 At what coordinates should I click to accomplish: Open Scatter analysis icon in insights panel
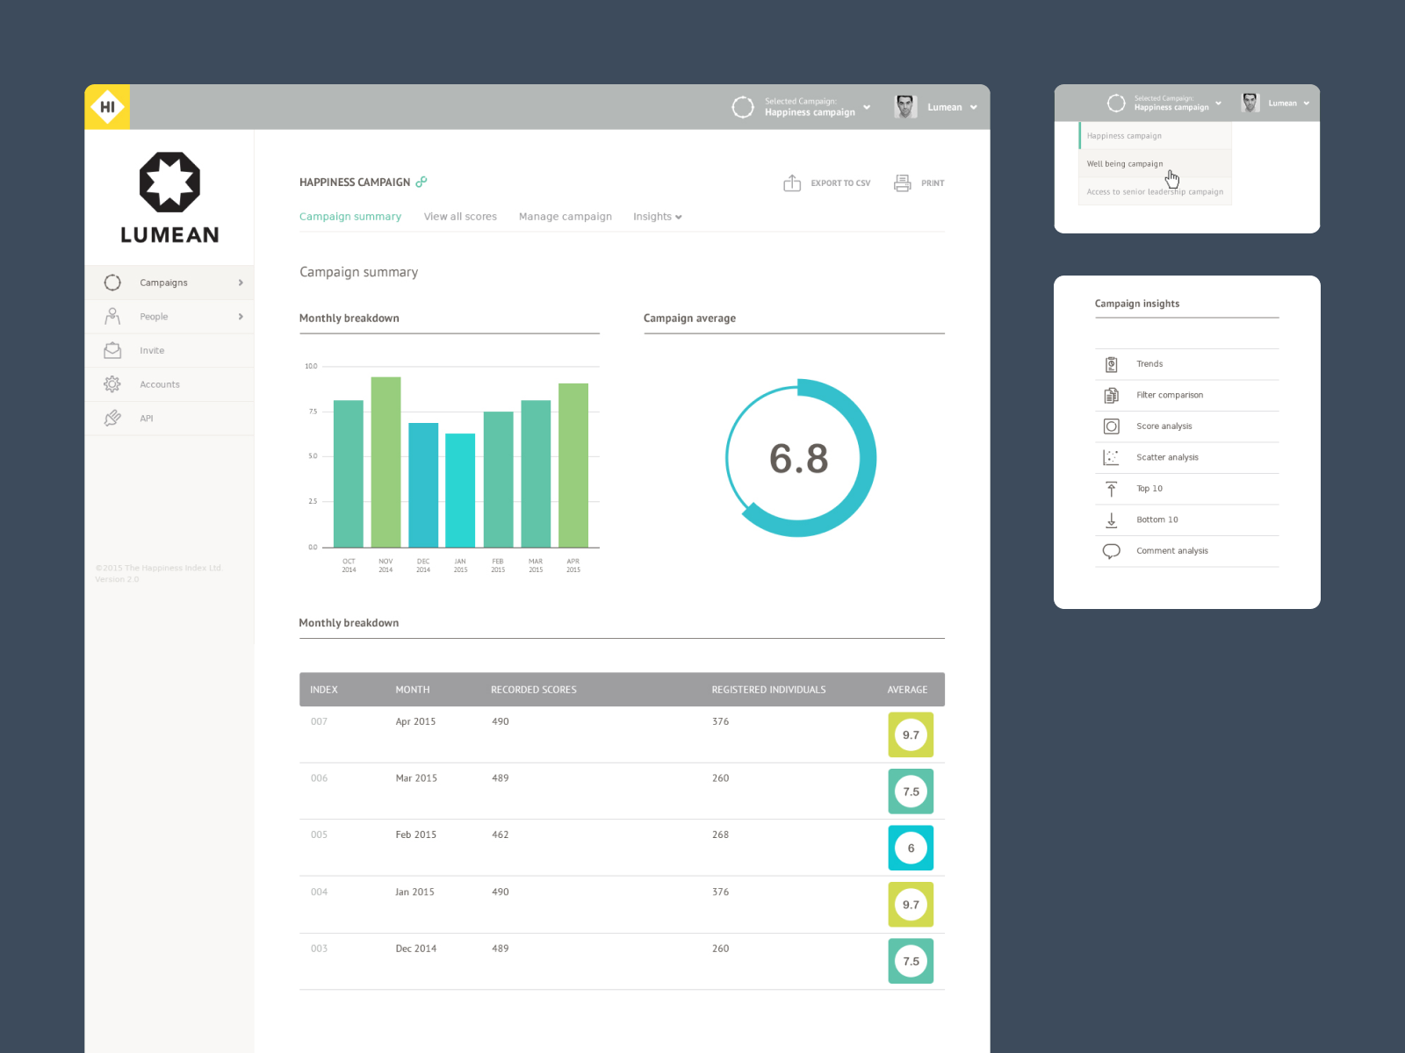tap(1111, 457)
